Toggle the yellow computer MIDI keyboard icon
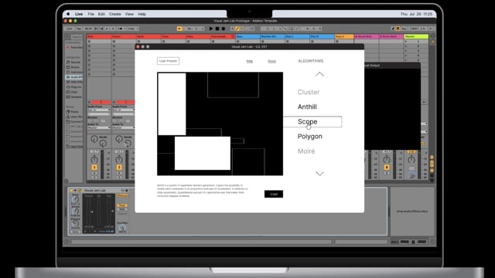This screenshot has width=495, height=278. 398,29
